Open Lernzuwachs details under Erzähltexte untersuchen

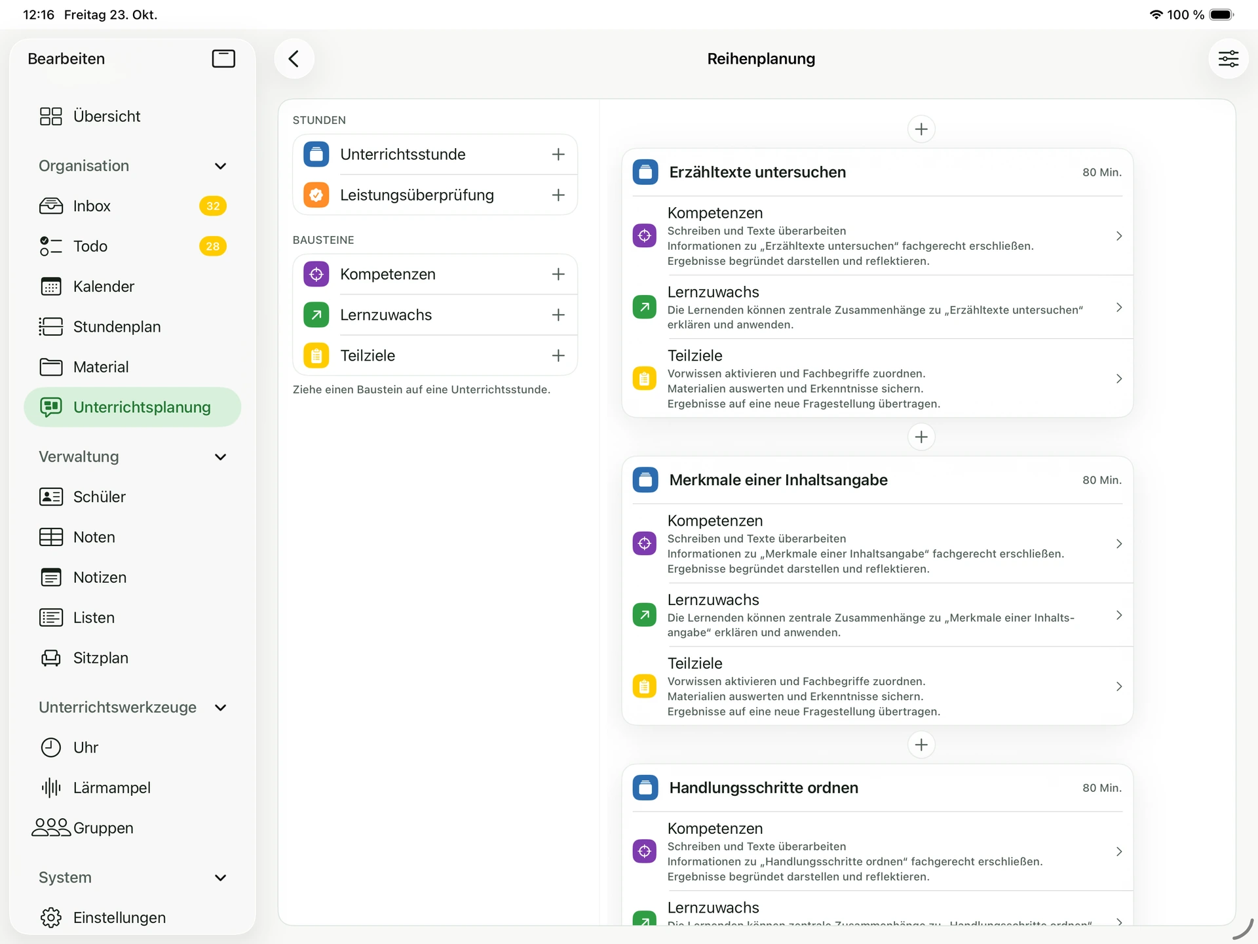click(878, 307)
